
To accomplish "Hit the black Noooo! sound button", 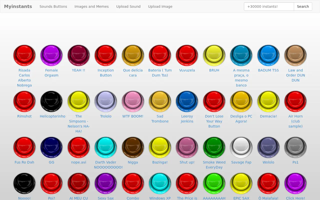I will tap(24, 183).
